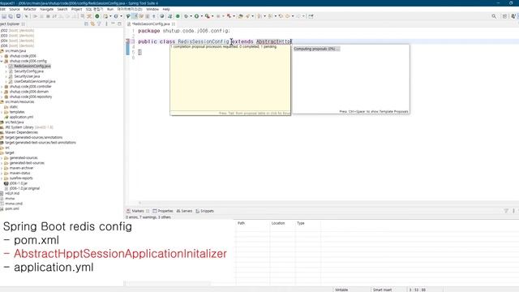Select UserDetailsServiceImpl.java in the tree
This screenshot has width=519, height=292.
(x=34, y=81)
